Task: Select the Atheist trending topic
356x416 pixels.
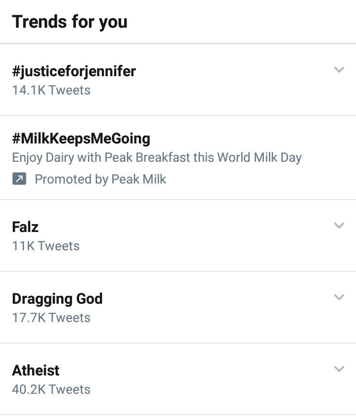Action: (36, 370)
